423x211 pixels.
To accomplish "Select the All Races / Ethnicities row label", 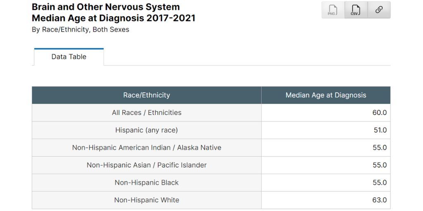I will click(x=147, y=113).
